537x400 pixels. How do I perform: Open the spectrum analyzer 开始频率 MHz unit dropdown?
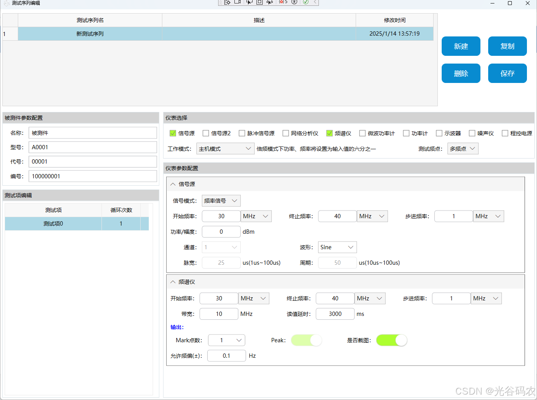[254, 298]
